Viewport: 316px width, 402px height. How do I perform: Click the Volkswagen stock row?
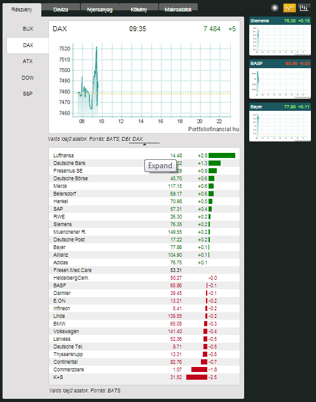[x=144, y=331]
